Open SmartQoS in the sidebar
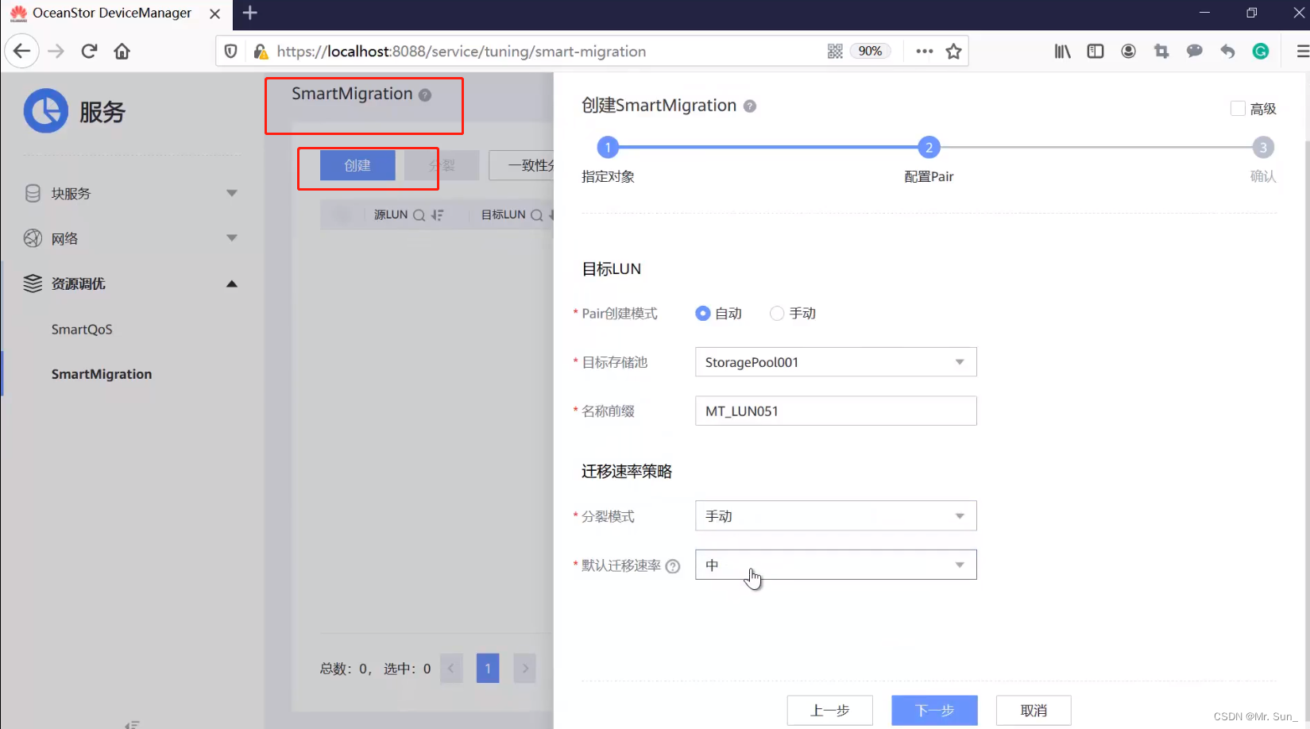This screenshot has width=1310, height=729. [x=82, y=329]
